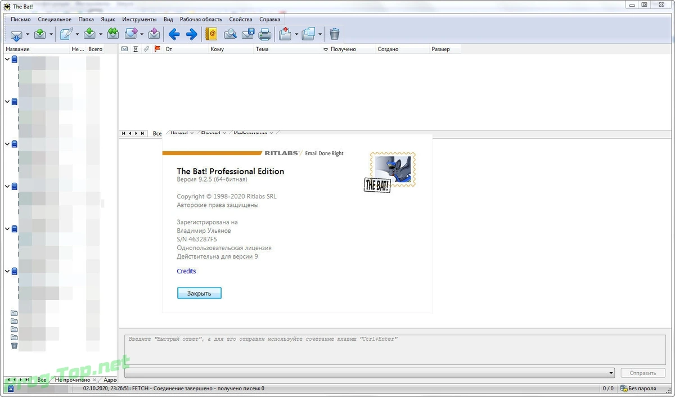The width and height of the screenshot is (675, 397).
Task: Click the Get new mail toolbar icon
Action: point(16,34)
